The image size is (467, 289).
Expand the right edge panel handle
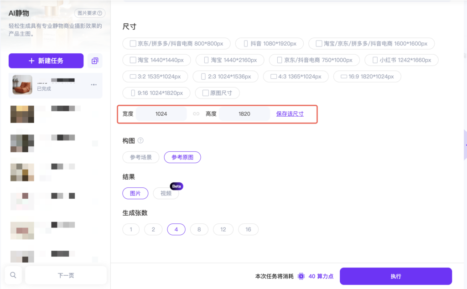click(x=466, y=145)
